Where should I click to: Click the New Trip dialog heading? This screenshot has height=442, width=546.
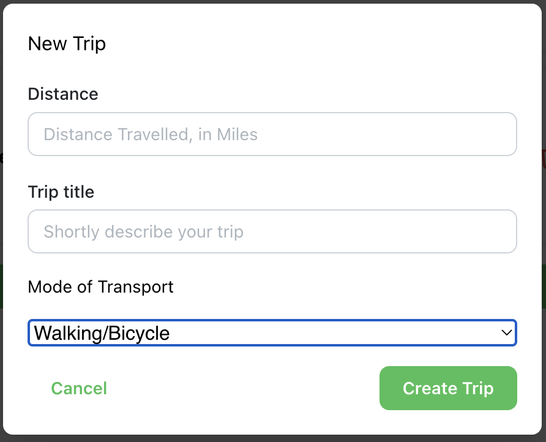(x=67, y=44)
